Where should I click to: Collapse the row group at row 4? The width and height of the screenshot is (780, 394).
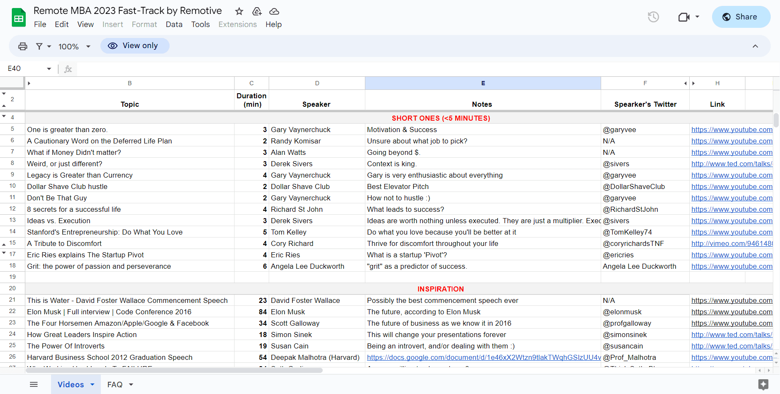point(4,116)
